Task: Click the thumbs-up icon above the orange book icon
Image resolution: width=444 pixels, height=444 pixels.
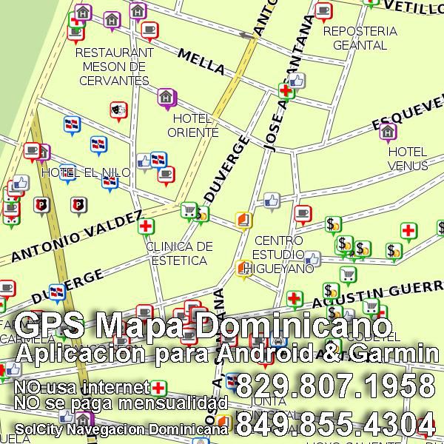Action: [272, 201]
